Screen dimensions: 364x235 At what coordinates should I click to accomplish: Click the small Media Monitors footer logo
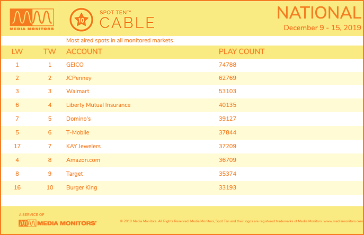coord(57,223)
